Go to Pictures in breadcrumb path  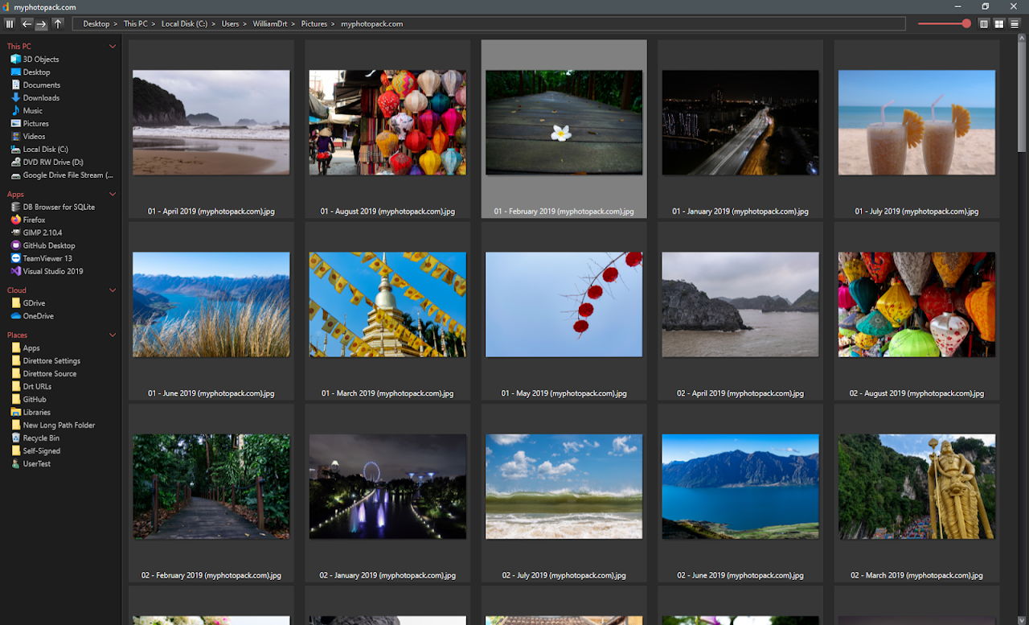click(314, 24)
